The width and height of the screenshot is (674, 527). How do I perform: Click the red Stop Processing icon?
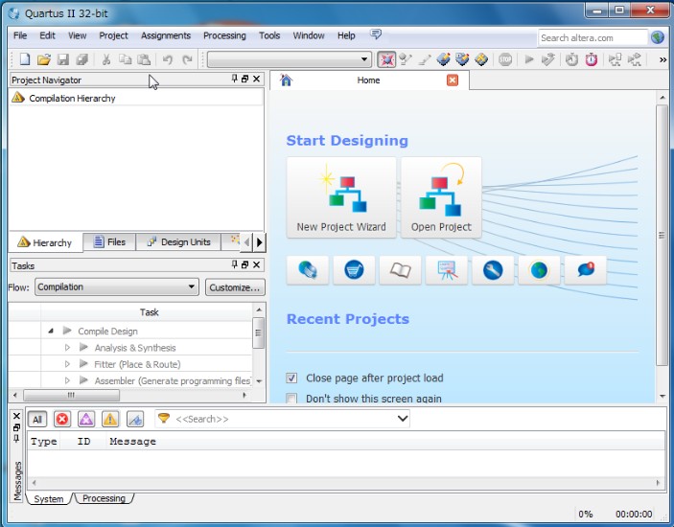(x=505, y=59)
